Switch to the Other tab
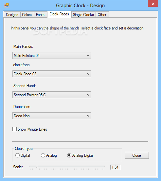 tap(102, 15)
